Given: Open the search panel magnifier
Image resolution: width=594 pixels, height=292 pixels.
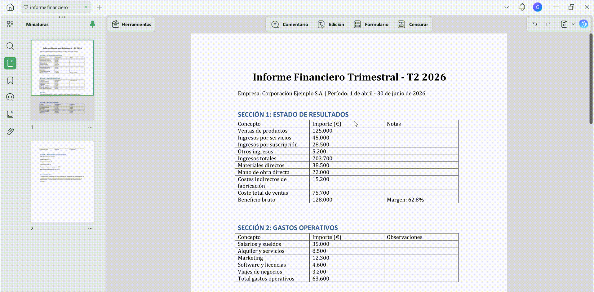Looking at the screenshot, I should pyautogui.click(x=10, y=46).
